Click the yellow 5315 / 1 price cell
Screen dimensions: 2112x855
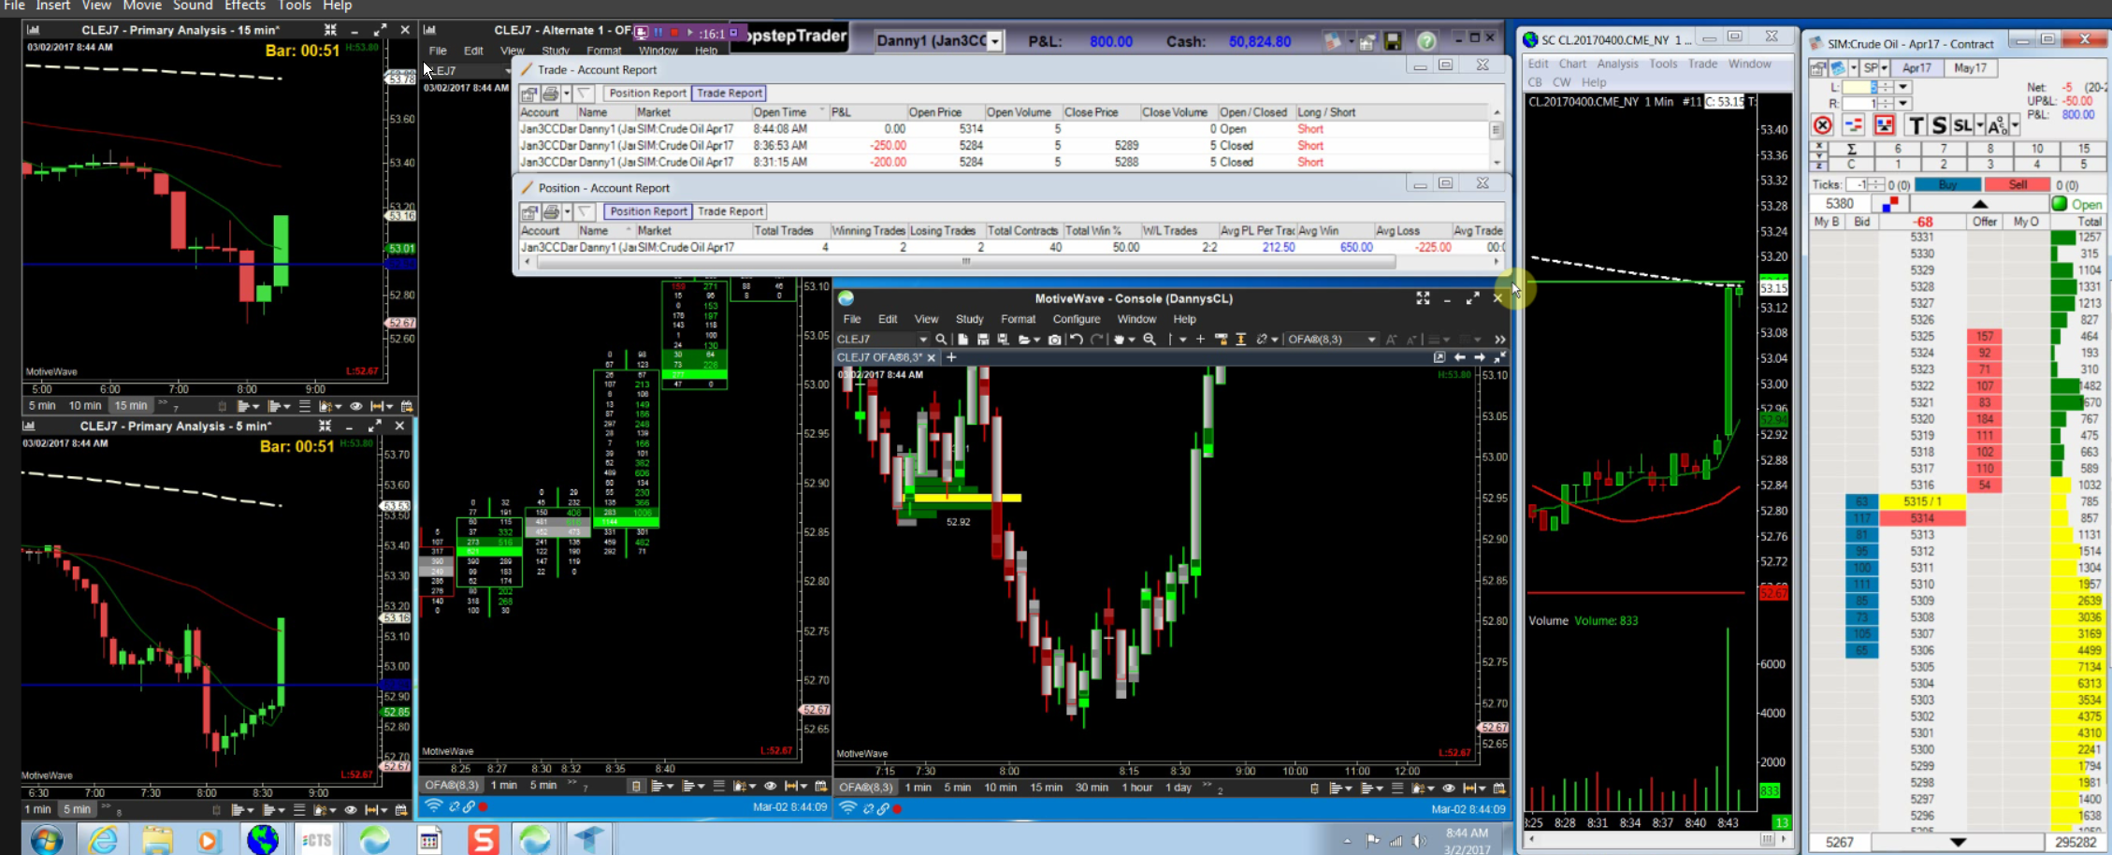coord(1922,501)
